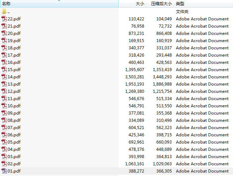This screenshot has height=176, width=233.
Task: Select the file name 03.pdf
Action: (14, 157)
